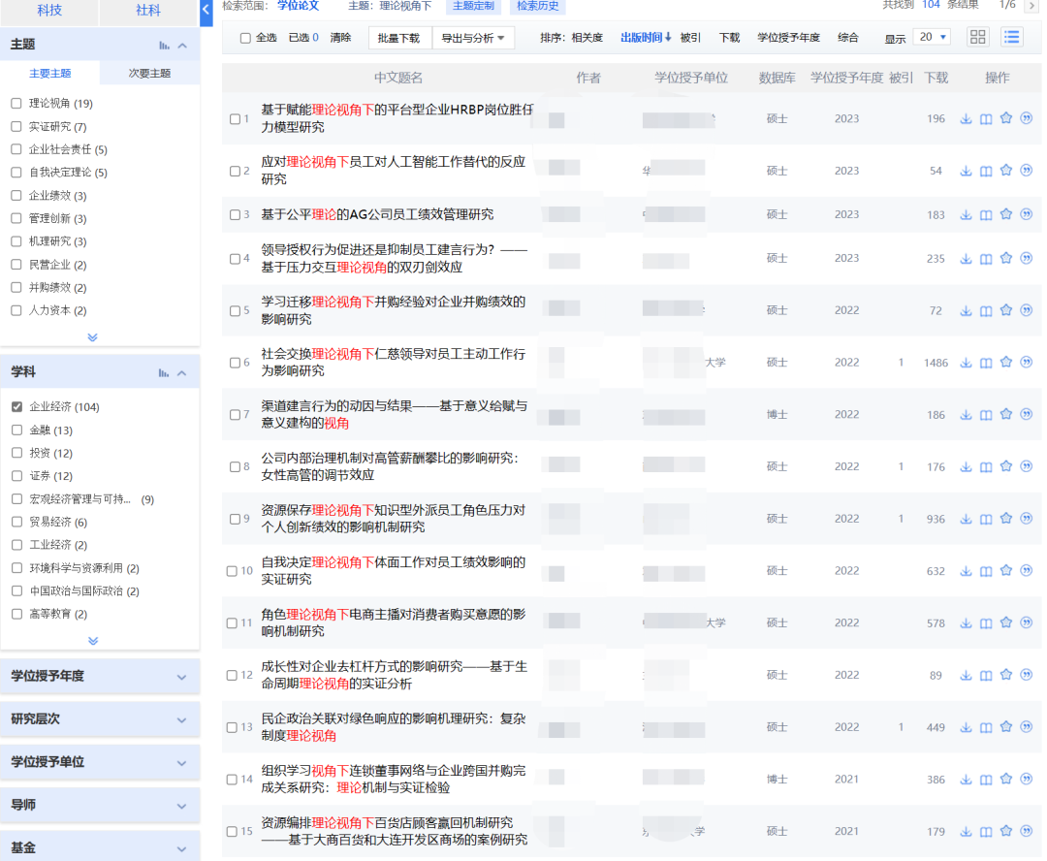This screenshot has width=1047, height=861.
Task: Open the 导出与分析 dropdown
Action: pos(473,38)
